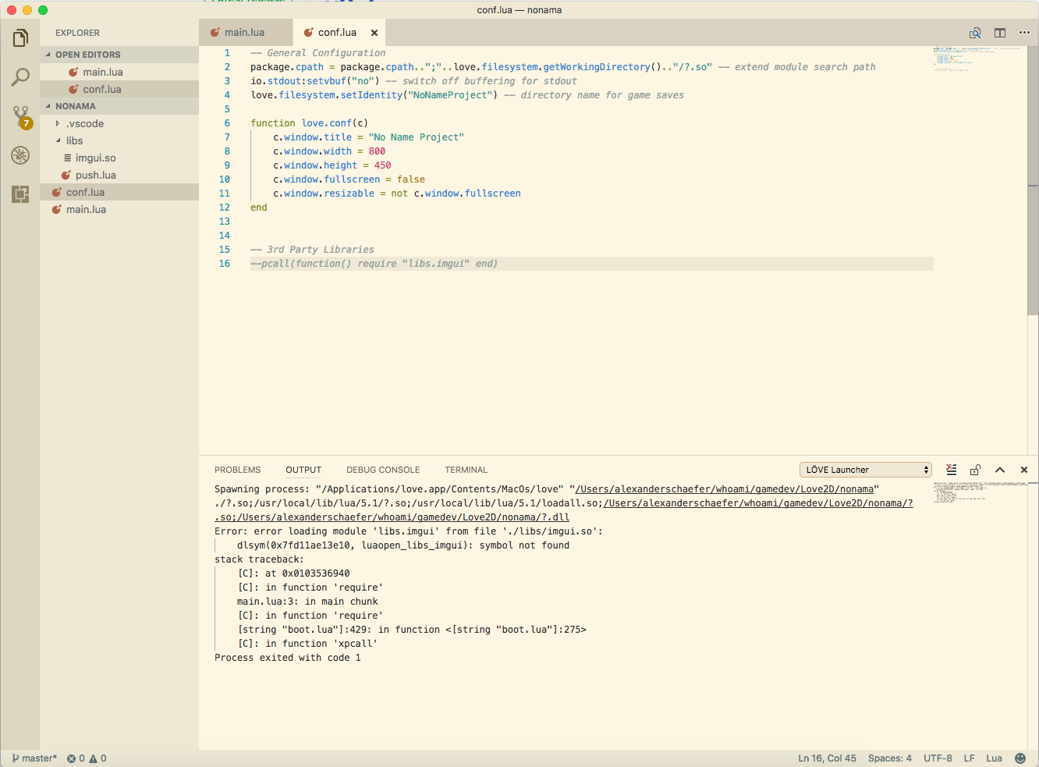Change cursor position via Ln 16, Col 45
The image size is (1039, 767).
(827, 758)
